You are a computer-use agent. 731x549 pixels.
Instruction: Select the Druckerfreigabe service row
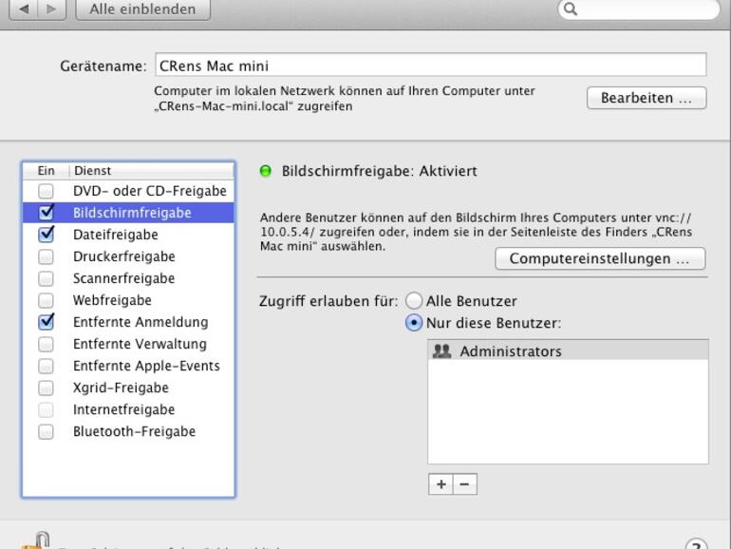[128, 256]
